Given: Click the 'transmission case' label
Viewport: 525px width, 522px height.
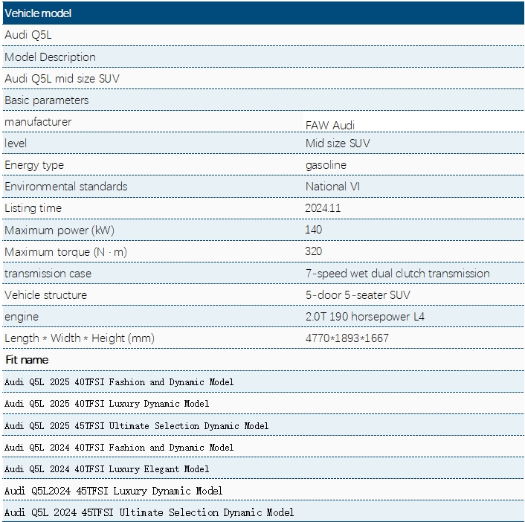Looking at the screenshot, I should coord(48,274).
